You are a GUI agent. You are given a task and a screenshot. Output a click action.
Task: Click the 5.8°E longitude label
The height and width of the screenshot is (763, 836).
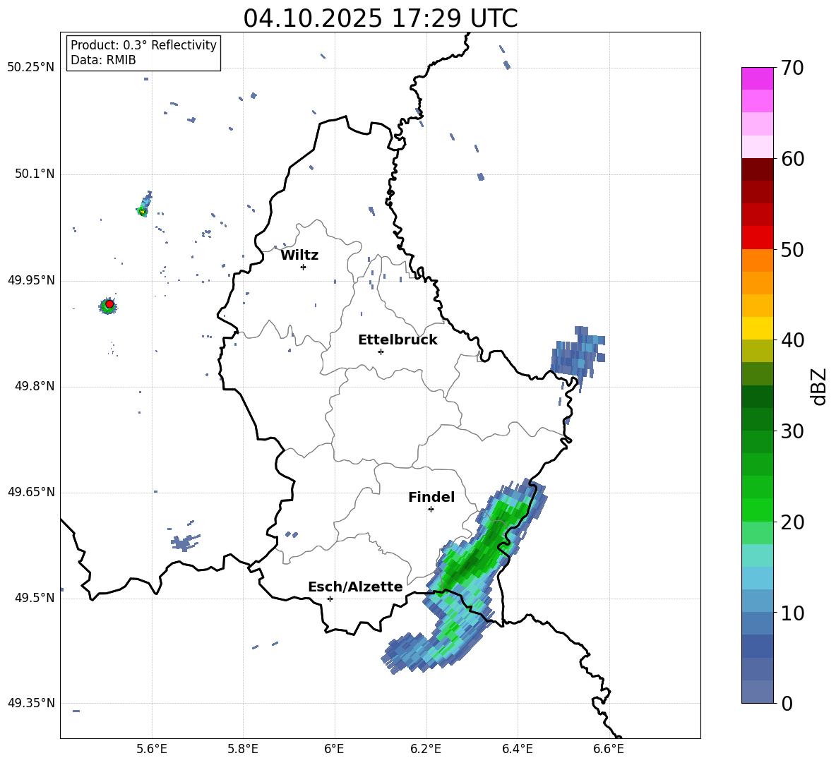pyautogui.click(x=243, y=749)
